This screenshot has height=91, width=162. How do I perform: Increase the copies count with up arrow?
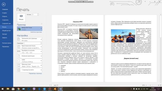[x=38, y=14]
